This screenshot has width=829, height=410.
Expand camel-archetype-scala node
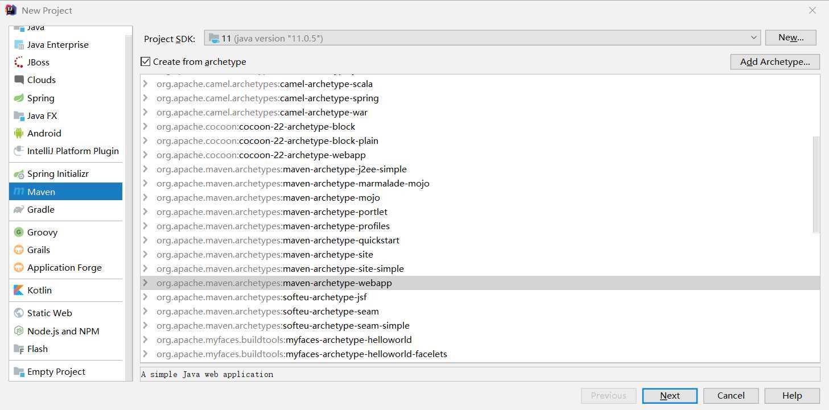tap(146, 84)
